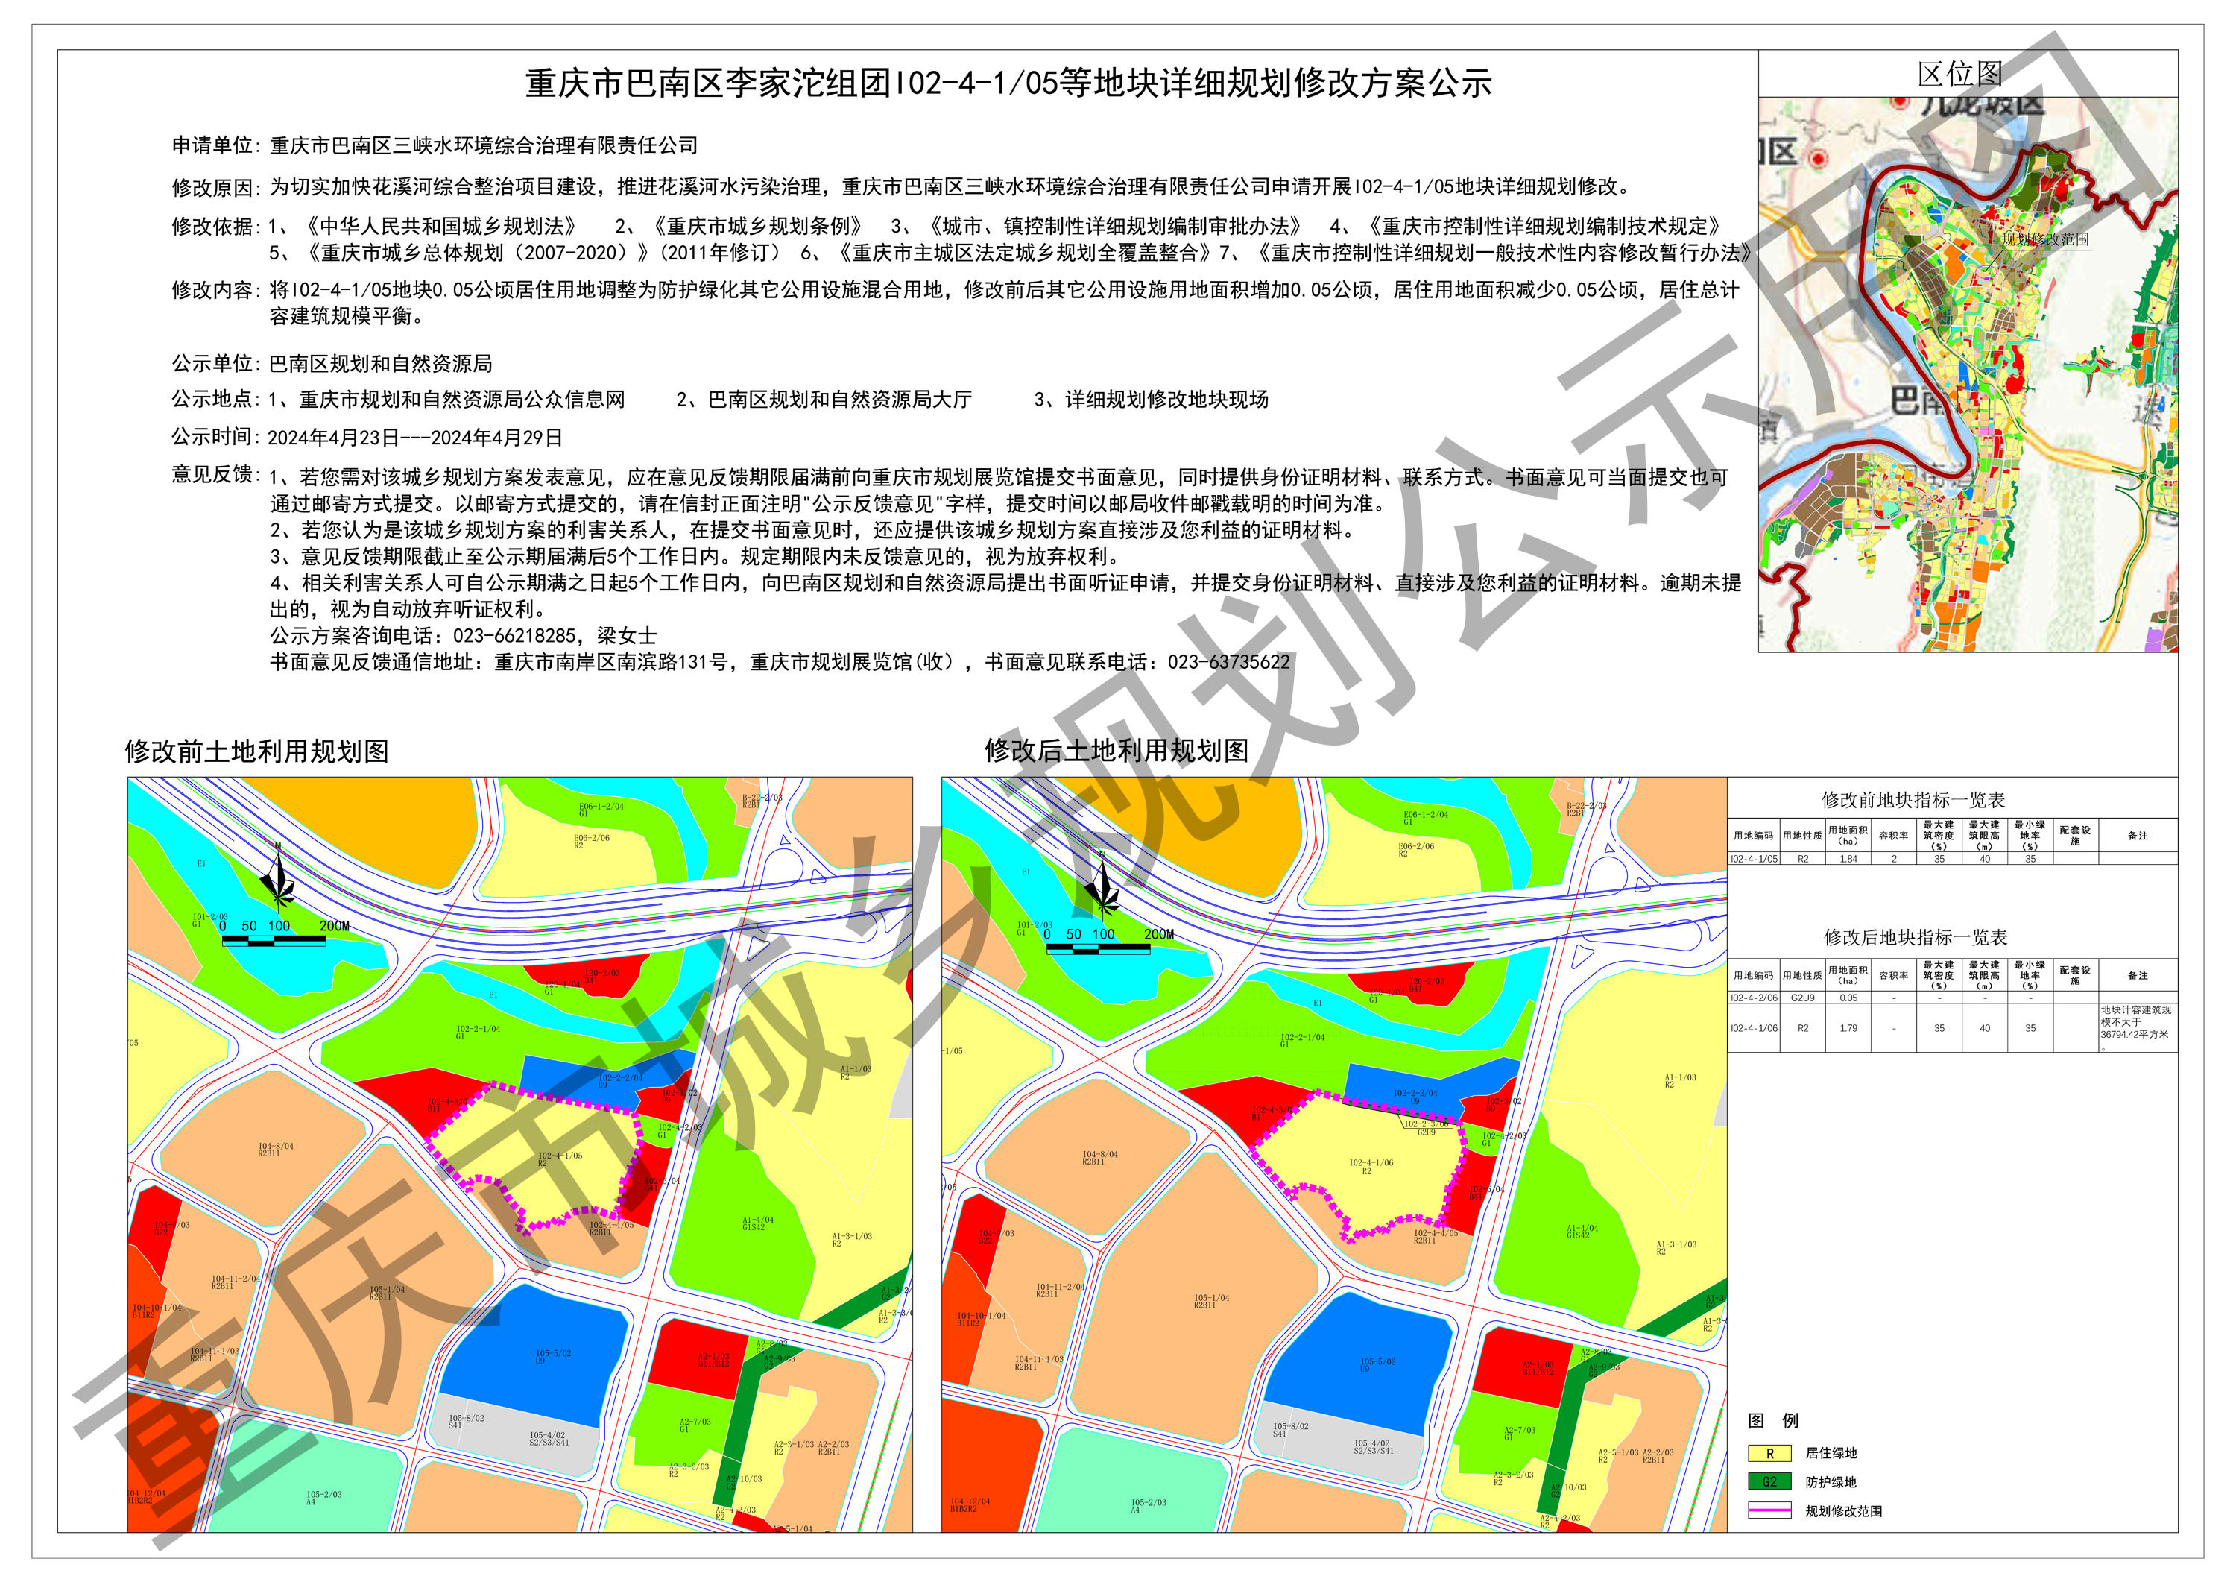Click the 防护绿地 legend label
Viewport: 2236px width, 1582px height.
[1831, 1483]
